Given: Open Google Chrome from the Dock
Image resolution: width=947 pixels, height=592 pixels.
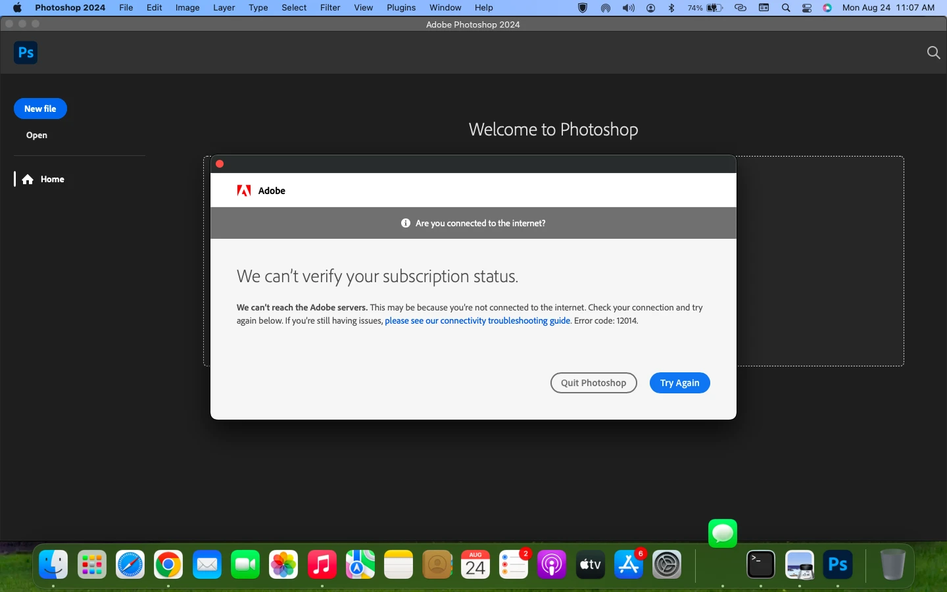Looking at the screenshot, I should (168, 564).
